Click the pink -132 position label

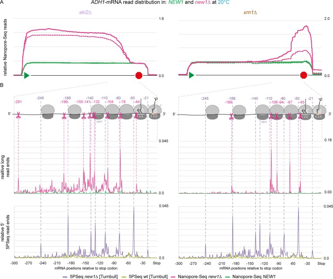tap(96, 102)
